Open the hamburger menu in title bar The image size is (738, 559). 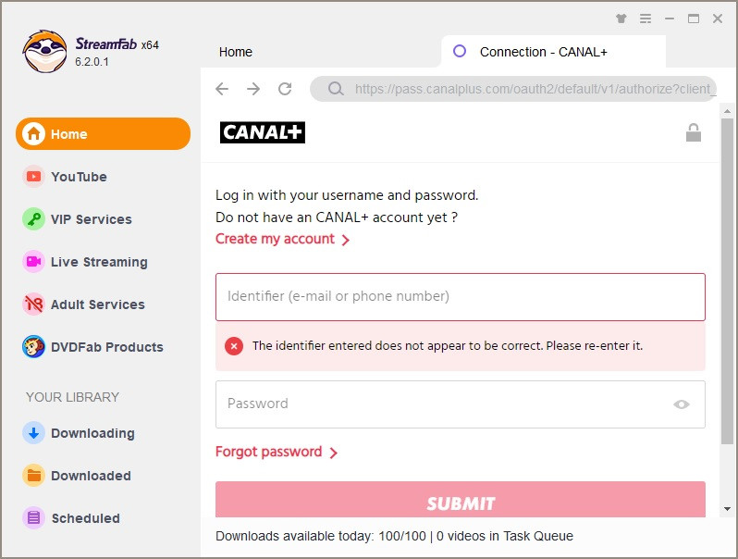(646, 19)
